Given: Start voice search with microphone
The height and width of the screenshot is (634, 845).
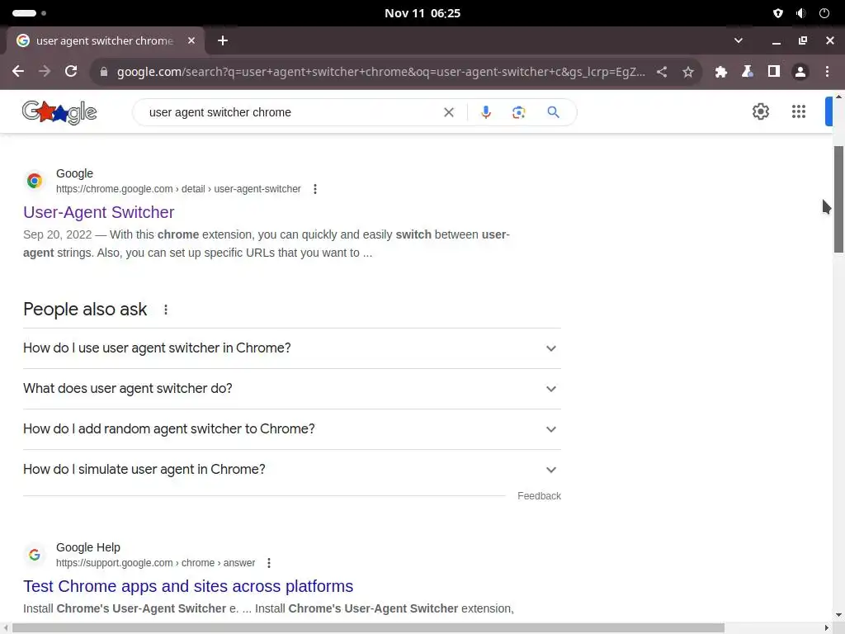Looking at the screenshot, I should click(x=486, y=112).
